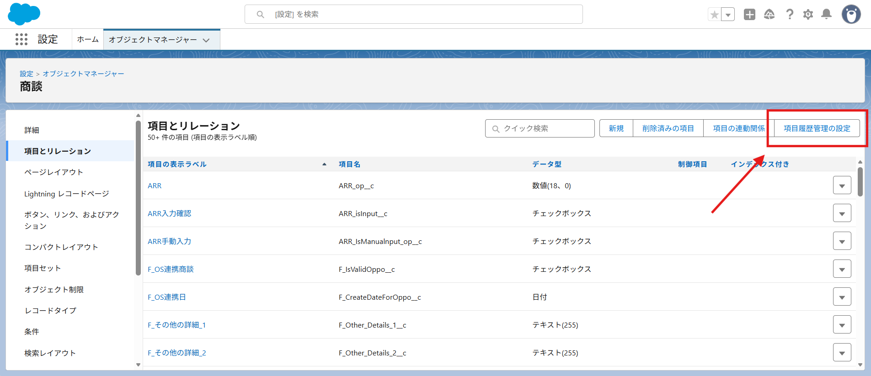Open the ARR入力確認 field link

(x=169, y=214)
